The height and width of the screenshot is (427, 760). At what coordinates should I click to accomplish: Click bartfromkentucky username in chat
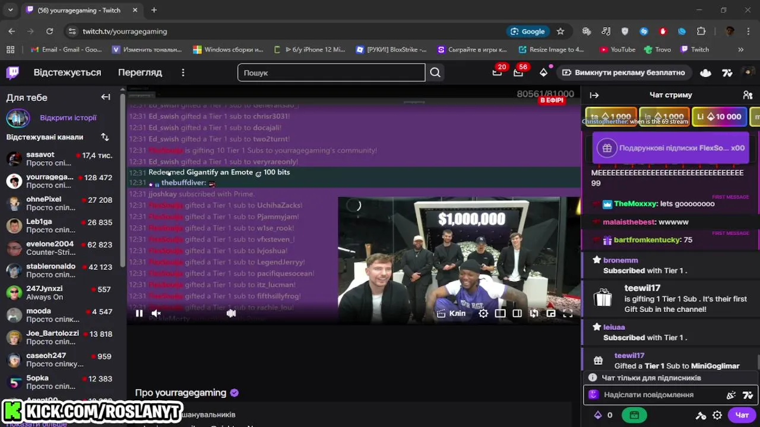click(647, 240)
